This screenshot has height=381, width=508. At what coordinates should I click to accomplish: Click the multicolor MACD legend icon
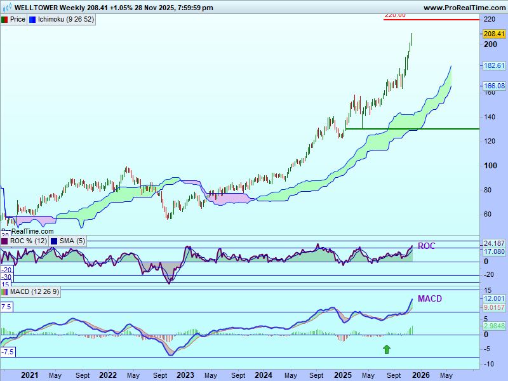point(4,291)
